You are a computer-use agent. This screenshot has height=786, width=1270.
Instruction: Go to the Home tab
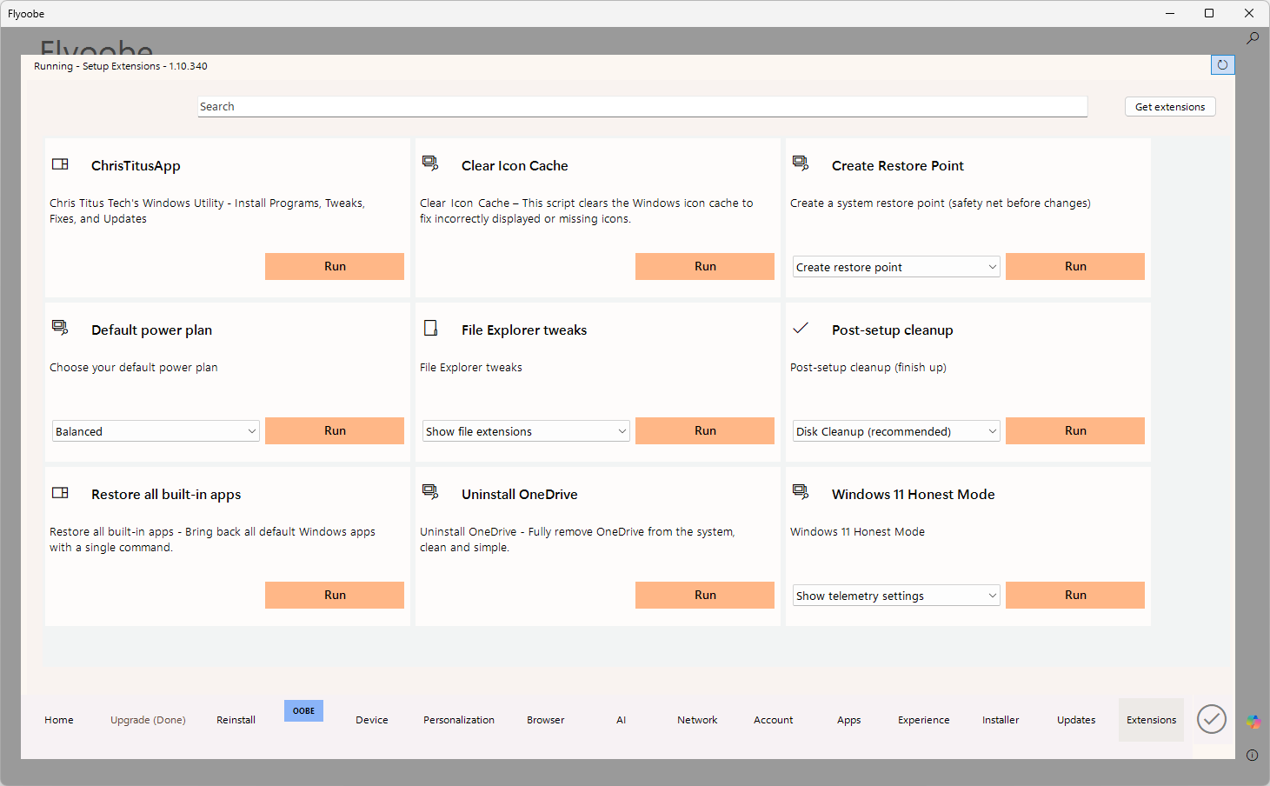59,720
